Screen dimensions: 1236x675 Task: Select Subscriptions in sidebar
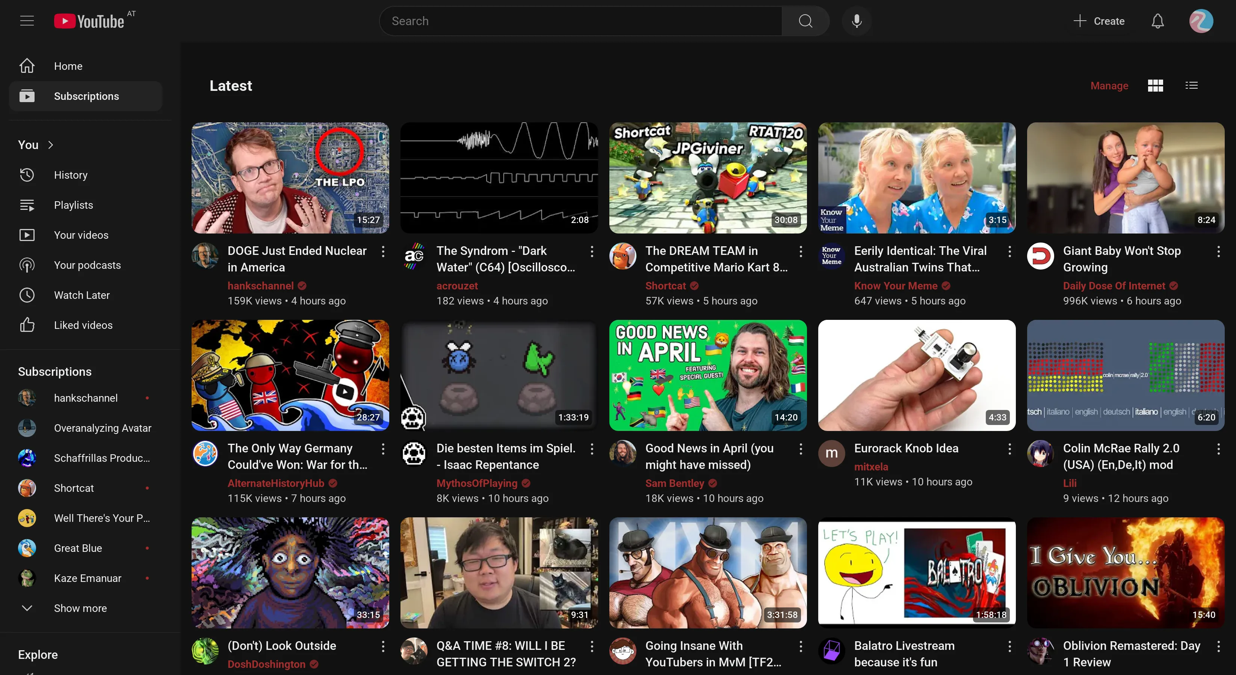coord(85,96)
